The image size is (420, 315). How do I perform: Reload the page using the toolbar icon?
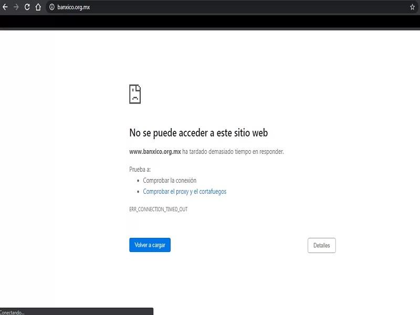pyautogui.click(x=27, y=7)
